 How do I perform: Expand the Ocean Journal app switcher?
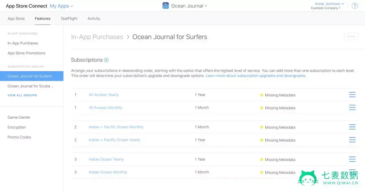[x=189, y=6]
